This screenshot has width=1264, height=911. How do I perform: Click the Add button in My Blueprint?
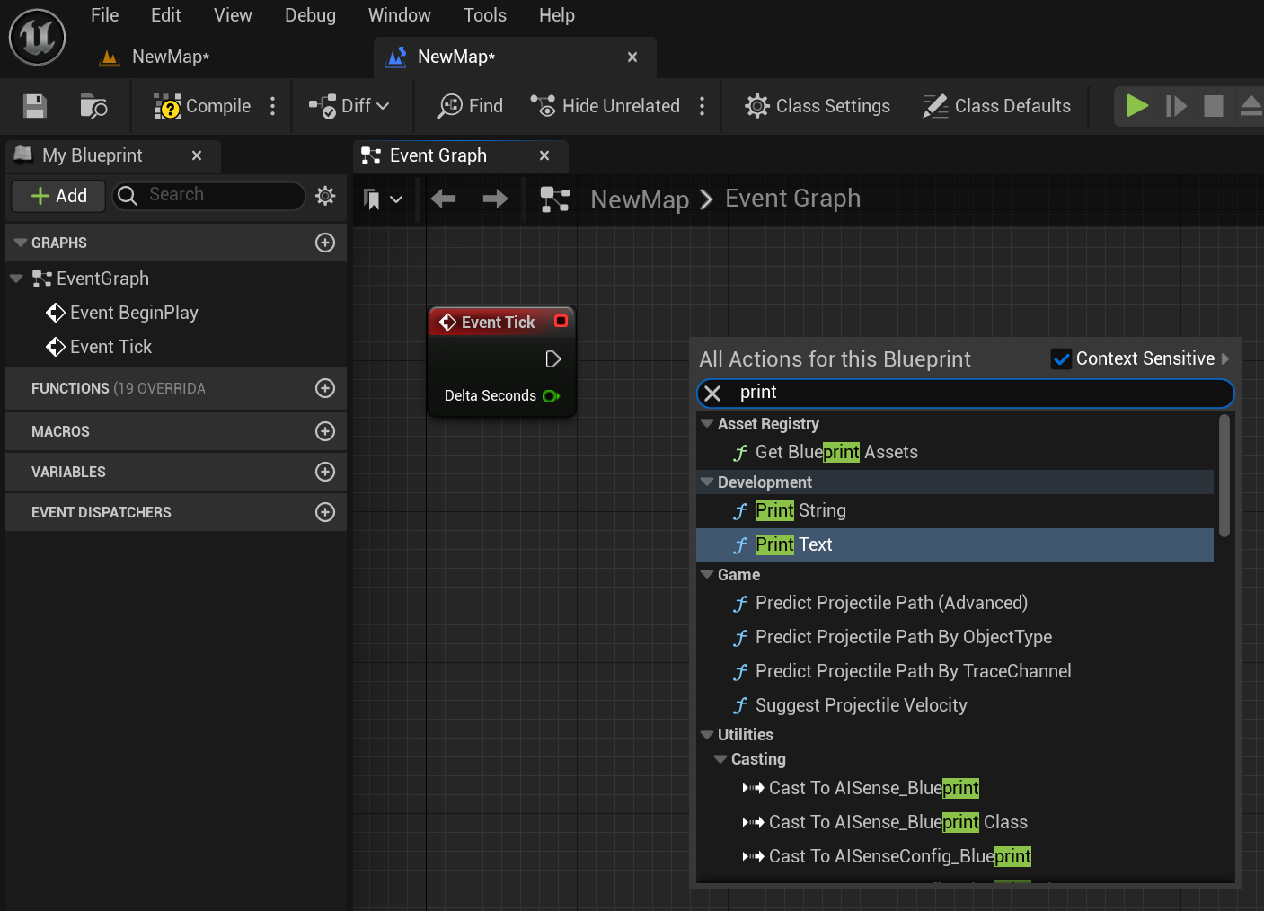pyautogui.click(x=59, y=196)
